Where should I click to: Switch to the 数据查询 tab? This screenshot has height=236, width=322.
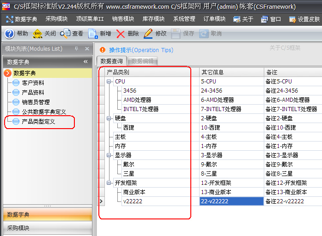[112, 61]
